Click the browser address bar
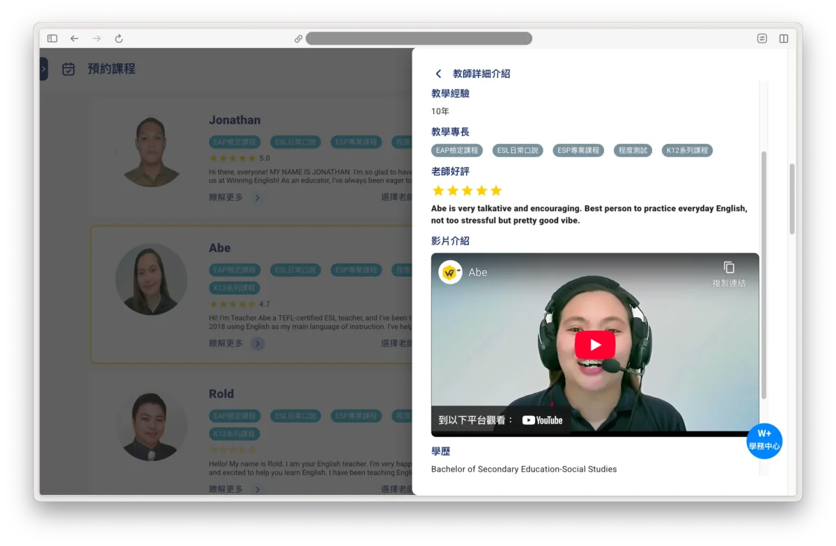 click(x=418, y=39)
